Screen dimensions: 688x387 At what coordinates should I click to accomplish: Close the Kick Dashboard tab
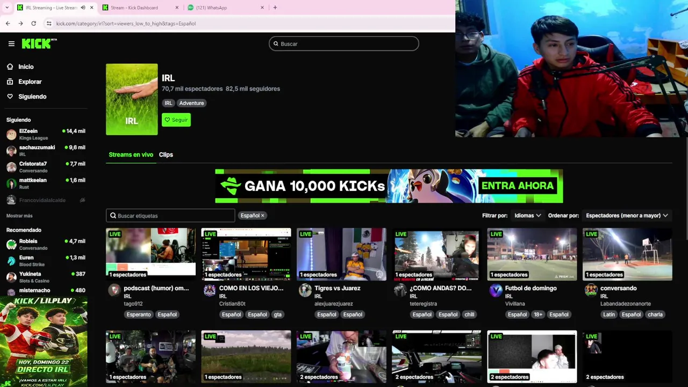pos(177,8)
